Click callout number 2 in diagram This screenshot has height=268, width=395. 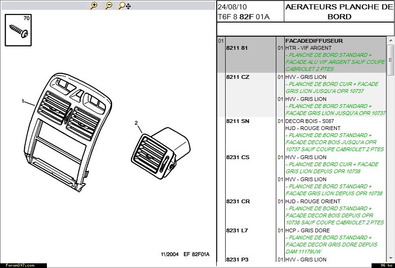point(136,123)
